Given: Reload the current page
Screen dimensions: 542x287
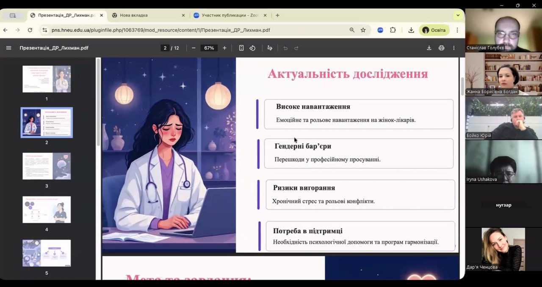Looking at the screenshot, I should pos(30,30).
